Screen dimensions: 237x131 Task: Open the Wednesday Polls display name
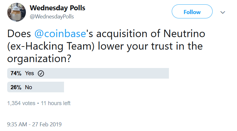(57, 8)
